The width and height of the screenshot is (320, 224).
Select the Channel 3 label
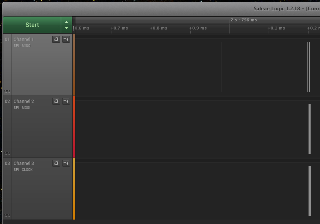[x=24, y=163]
